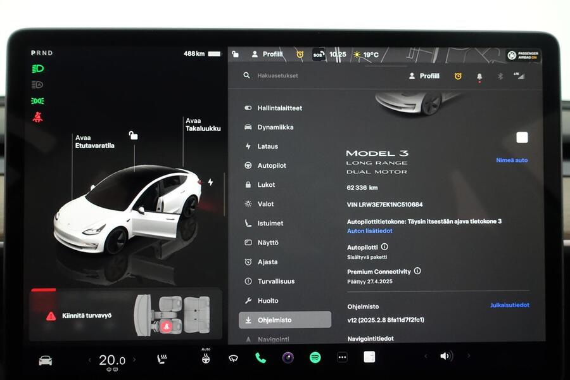The height and width of the screenshot is (380, 570).
Task: Lower volume with left chevron
Action: (x=426, y=356)
